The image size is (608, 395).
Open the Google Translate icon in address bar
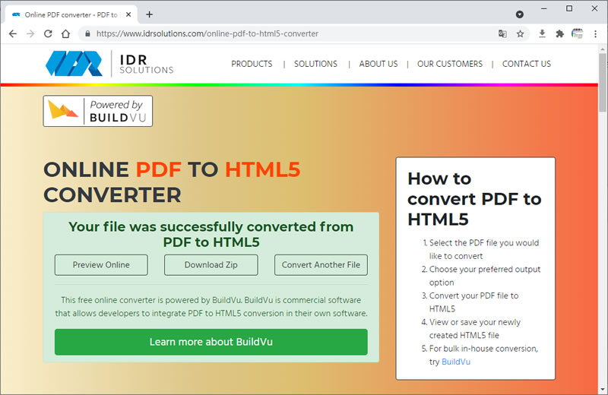(502, 33)
